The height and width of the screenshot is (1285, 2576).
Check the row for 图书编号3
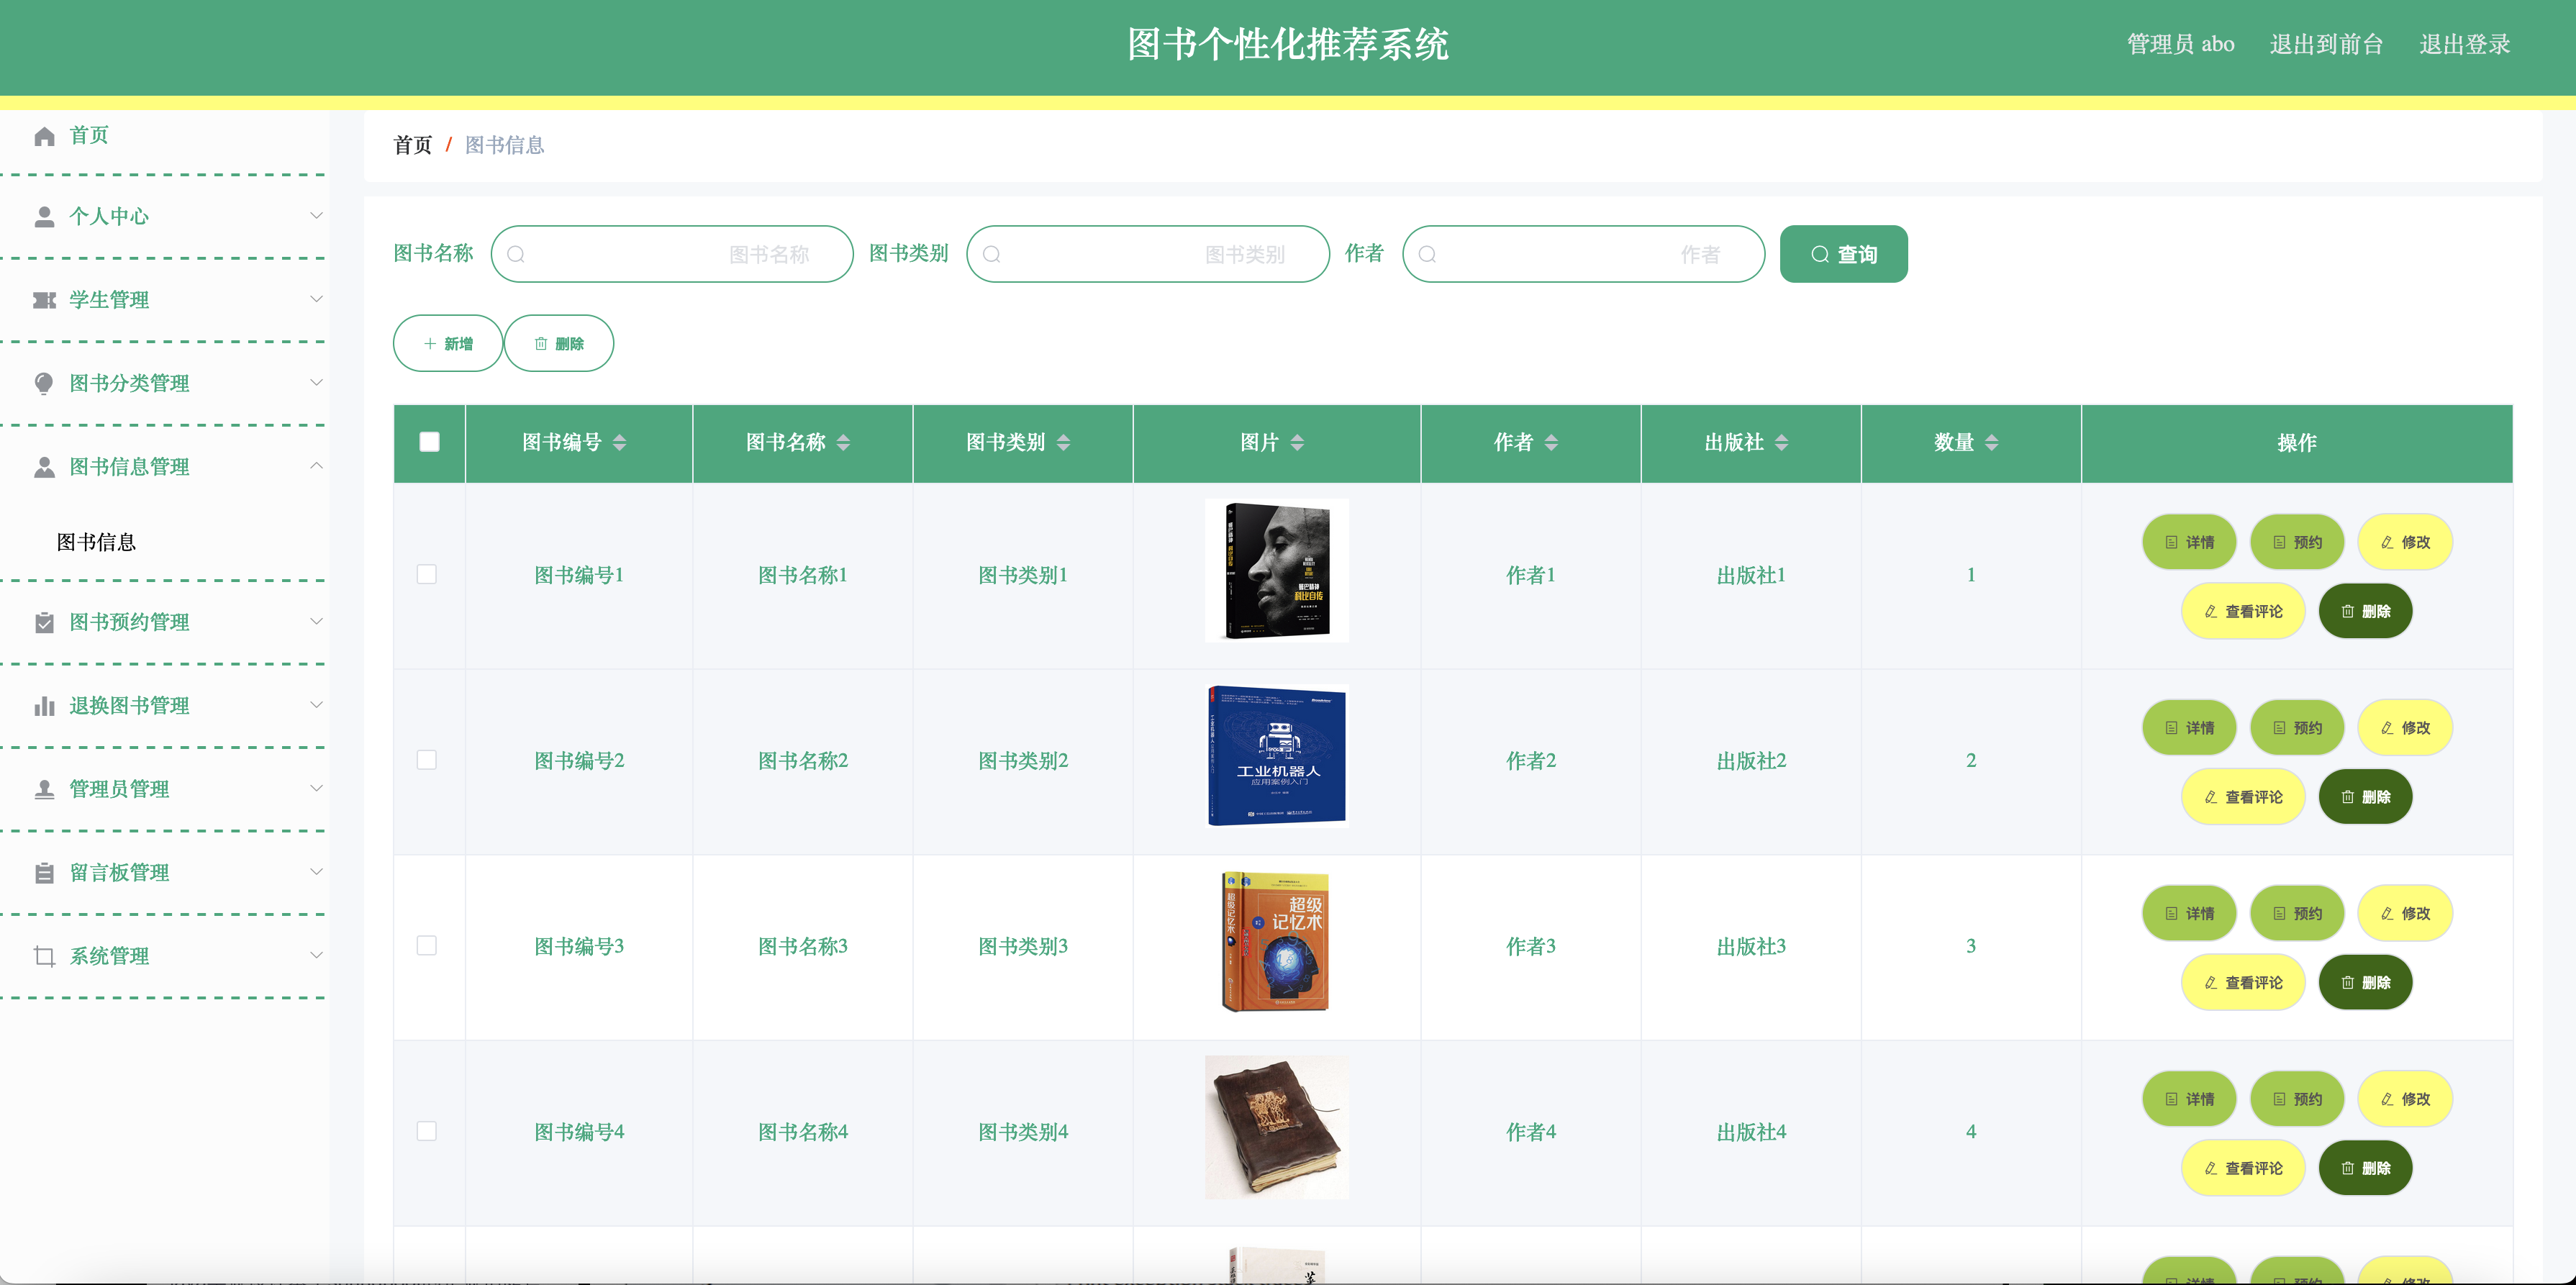427,946
